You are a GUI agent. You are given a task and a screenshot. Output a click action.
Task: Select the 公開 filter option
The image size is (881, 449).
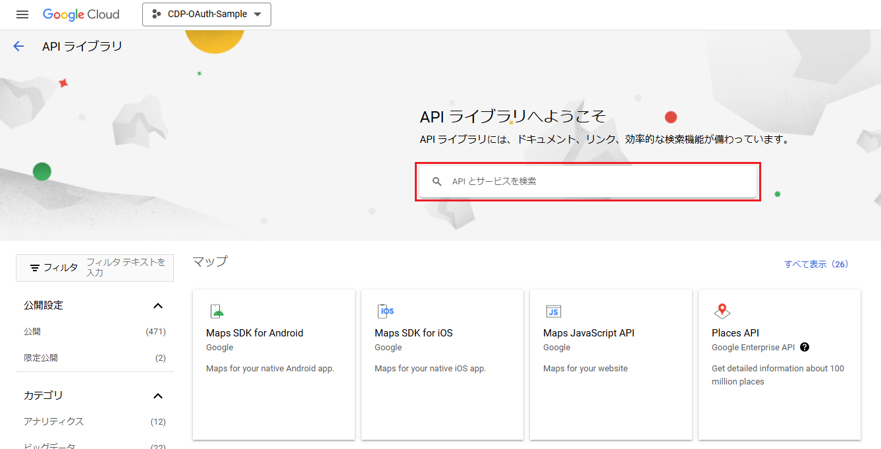coord(32,332)
